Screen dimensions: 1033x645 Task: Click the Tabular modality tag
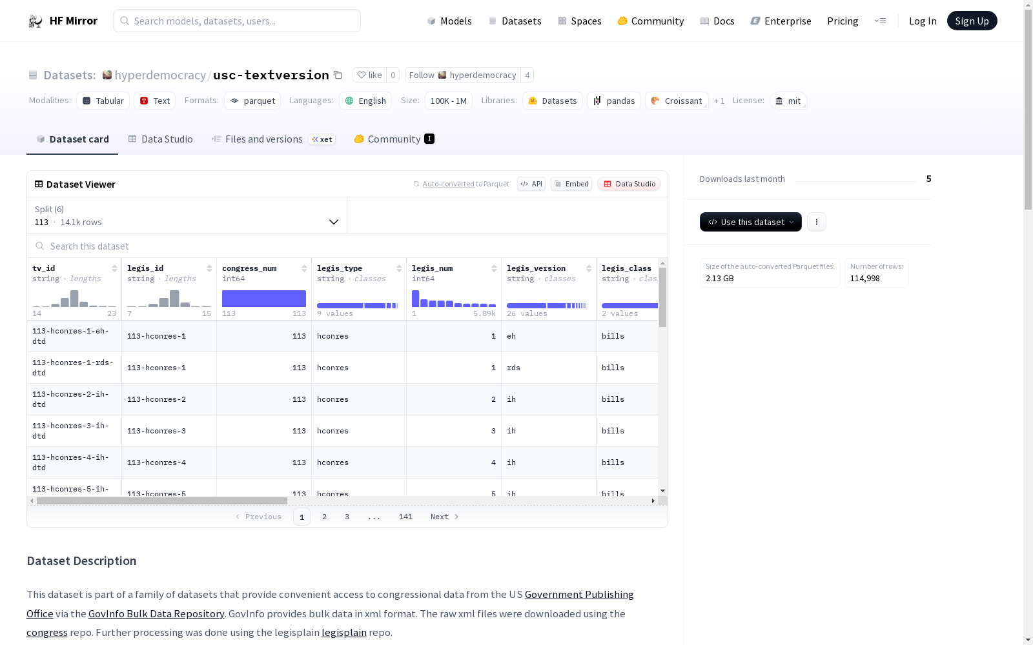[x=103, y=101]
